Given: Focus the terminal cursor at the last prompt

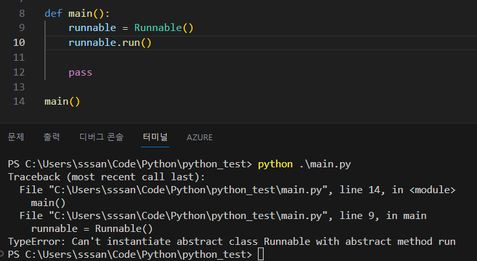Looking at the screenshot, I should [x=260, y=255].
